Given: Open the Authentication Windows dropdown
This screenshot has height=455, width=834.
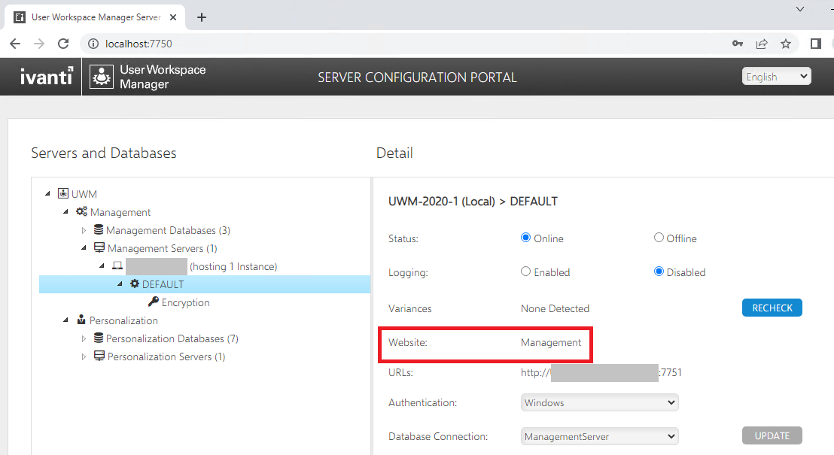Looking at the screenshot, I should [x=599, y=402].
